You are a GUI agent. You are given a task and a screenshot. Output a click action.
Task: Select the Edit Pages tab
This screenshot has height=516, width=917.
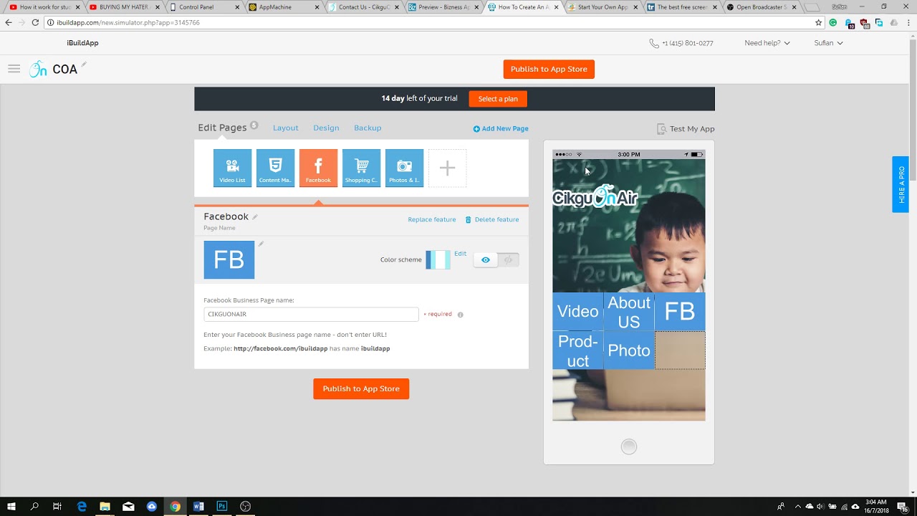coord(222,128)
